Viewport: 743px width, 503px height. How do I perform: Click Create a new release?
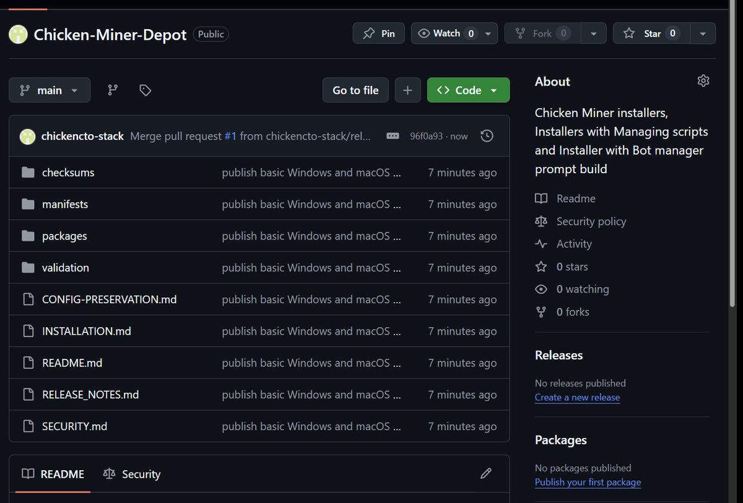coord(577,397)
